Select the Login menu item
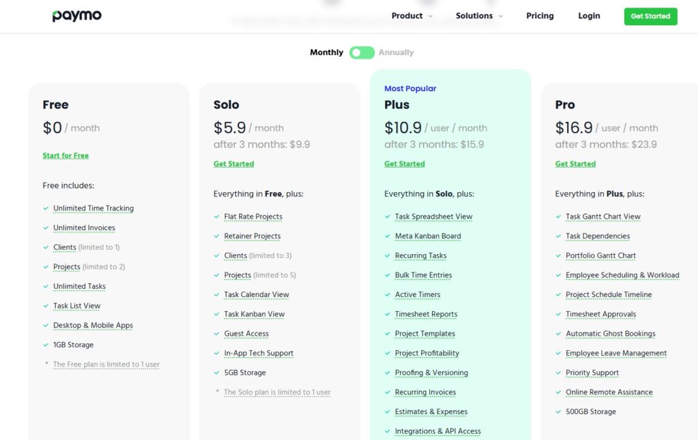This screenshot has width=698, height=440. click(x=589, y=15)
